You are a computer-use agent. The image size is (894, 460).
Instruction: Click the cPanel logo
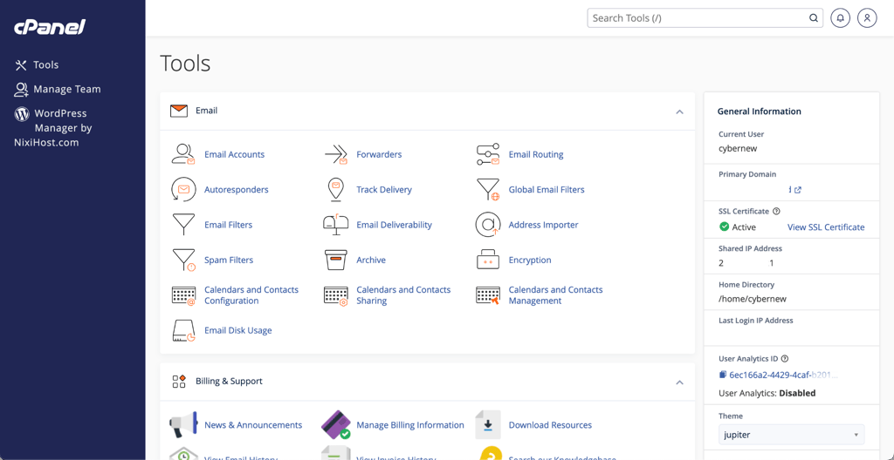tap(50, 27)
